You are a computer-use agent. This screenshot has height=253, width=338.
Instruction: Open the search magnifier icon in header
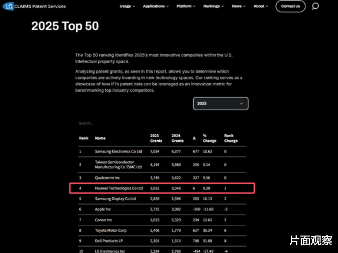pyautogui.click(x=315, y=6)
